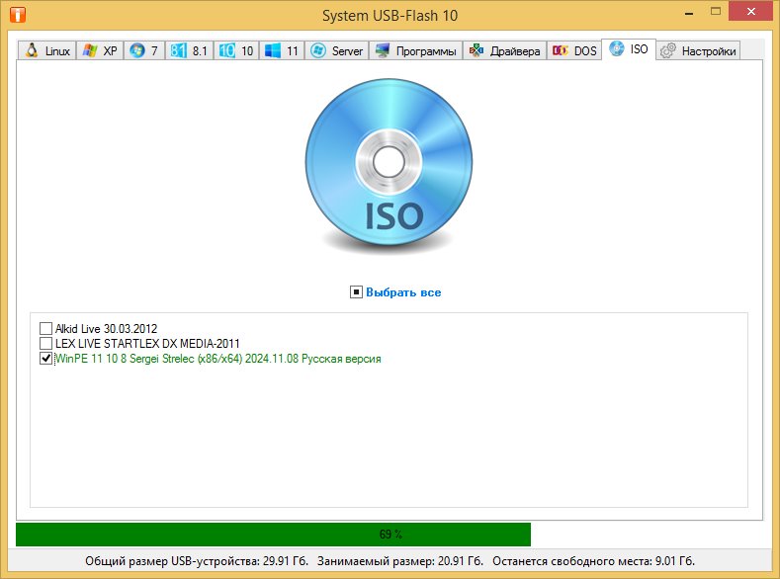Click the green 69% progress bar
Viewport: 780px width, 579px height.
273,535
